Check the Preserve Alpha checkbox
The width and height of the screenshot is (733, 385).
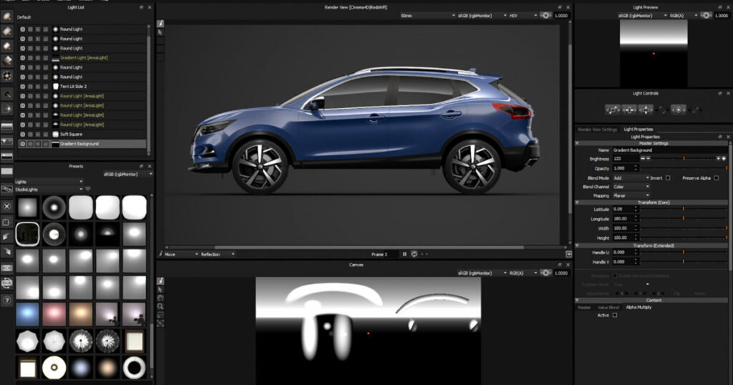click(x=716, y=178)
